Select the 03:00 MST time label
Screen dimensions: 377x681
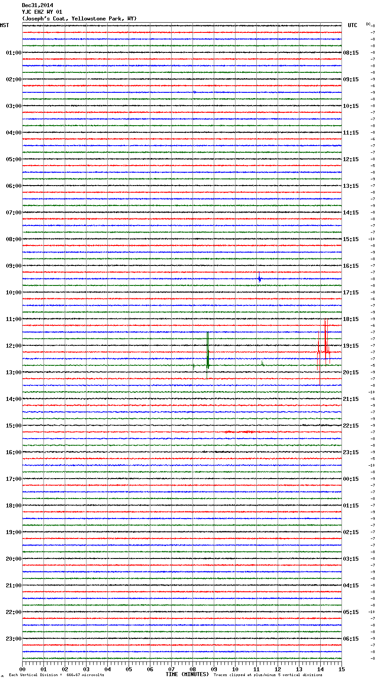[14, 106]
